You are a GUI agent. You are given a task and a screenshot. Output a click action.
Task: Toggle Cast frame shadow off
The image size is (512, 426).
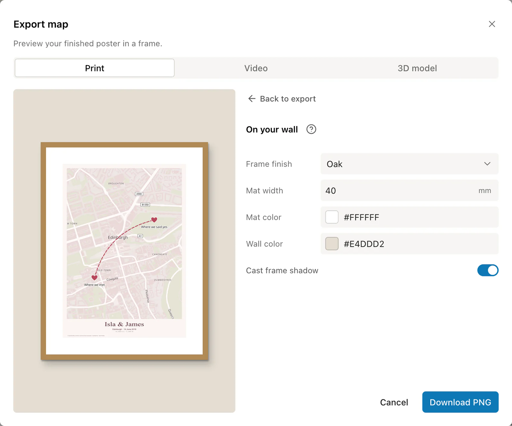(x=488, y=270)
